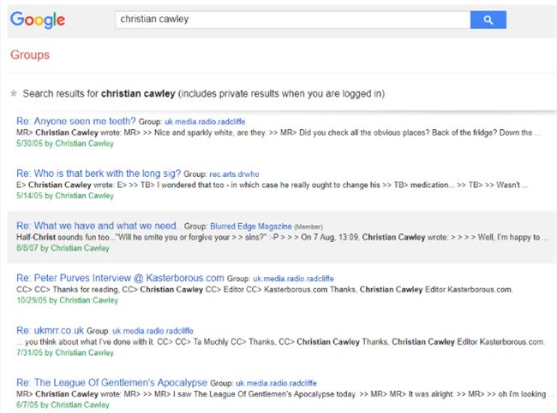The width and height of the screenshot is (557, 413).
Task: Click the search box containing christian cawley
Action: [x=291, y=20]
